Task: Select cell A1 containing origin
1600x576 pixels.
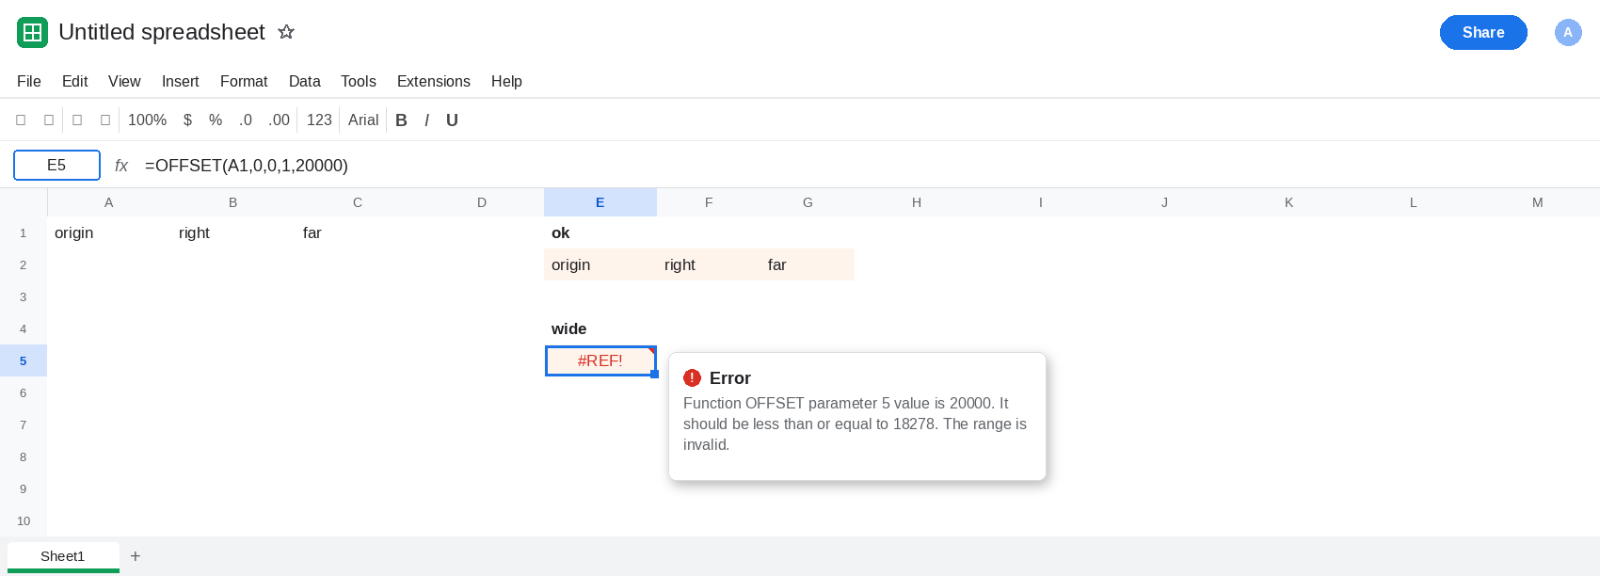Action: (x=109, y=232)
